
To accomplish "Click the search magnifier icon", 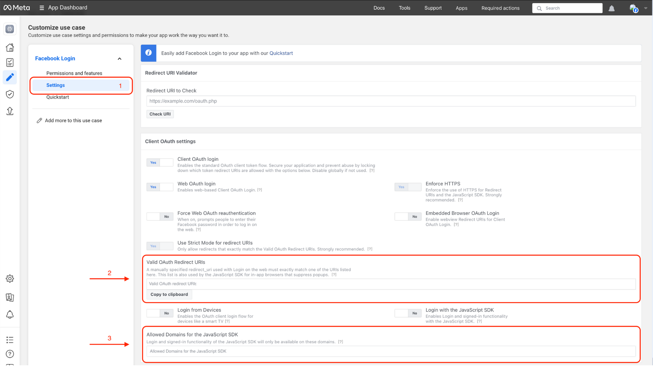I will [539, 8].
